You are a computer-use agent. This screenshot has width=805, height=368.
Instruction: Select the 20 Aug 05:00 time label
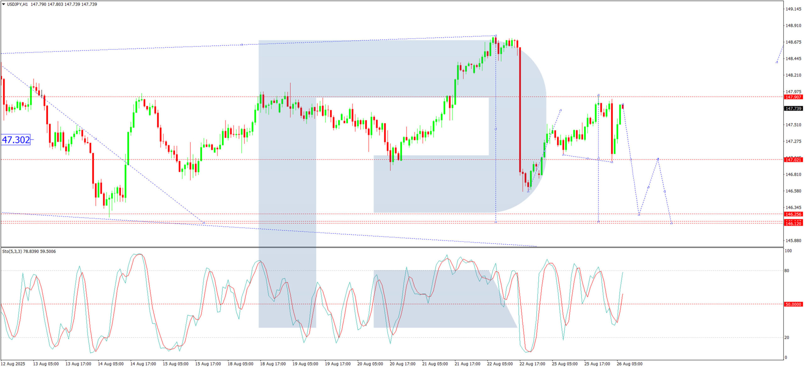pyautogui.click(x=370, y=364)
